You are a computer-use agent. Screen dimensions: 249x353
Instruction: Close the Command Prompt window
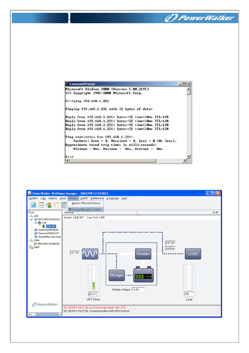point(189,84)
